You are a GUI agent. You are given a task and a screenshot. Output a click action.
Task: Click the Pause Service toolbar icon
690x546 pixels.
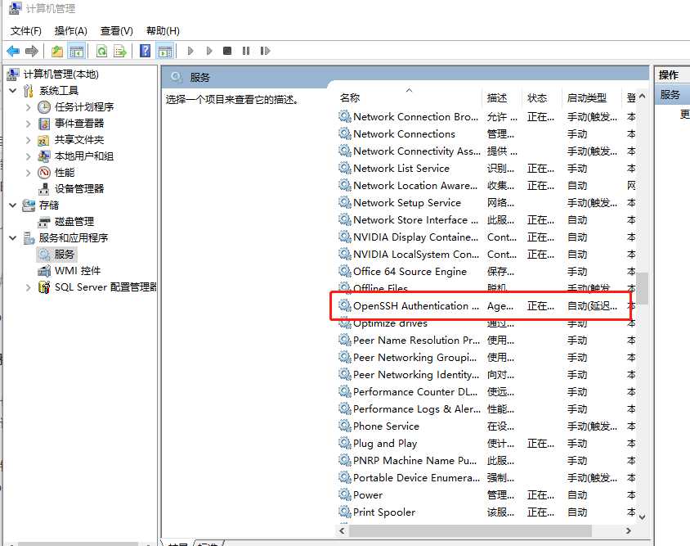tap(246, 51)
